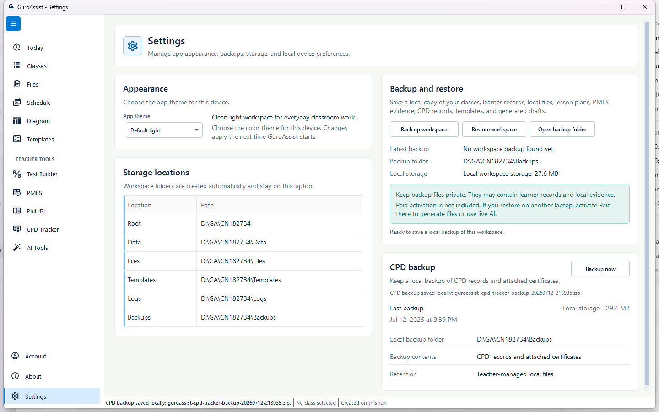The height and width of the screenshot is (412, 659).
Task: Select the Settings gear icon in sidebar
Action: coord(15,396)
